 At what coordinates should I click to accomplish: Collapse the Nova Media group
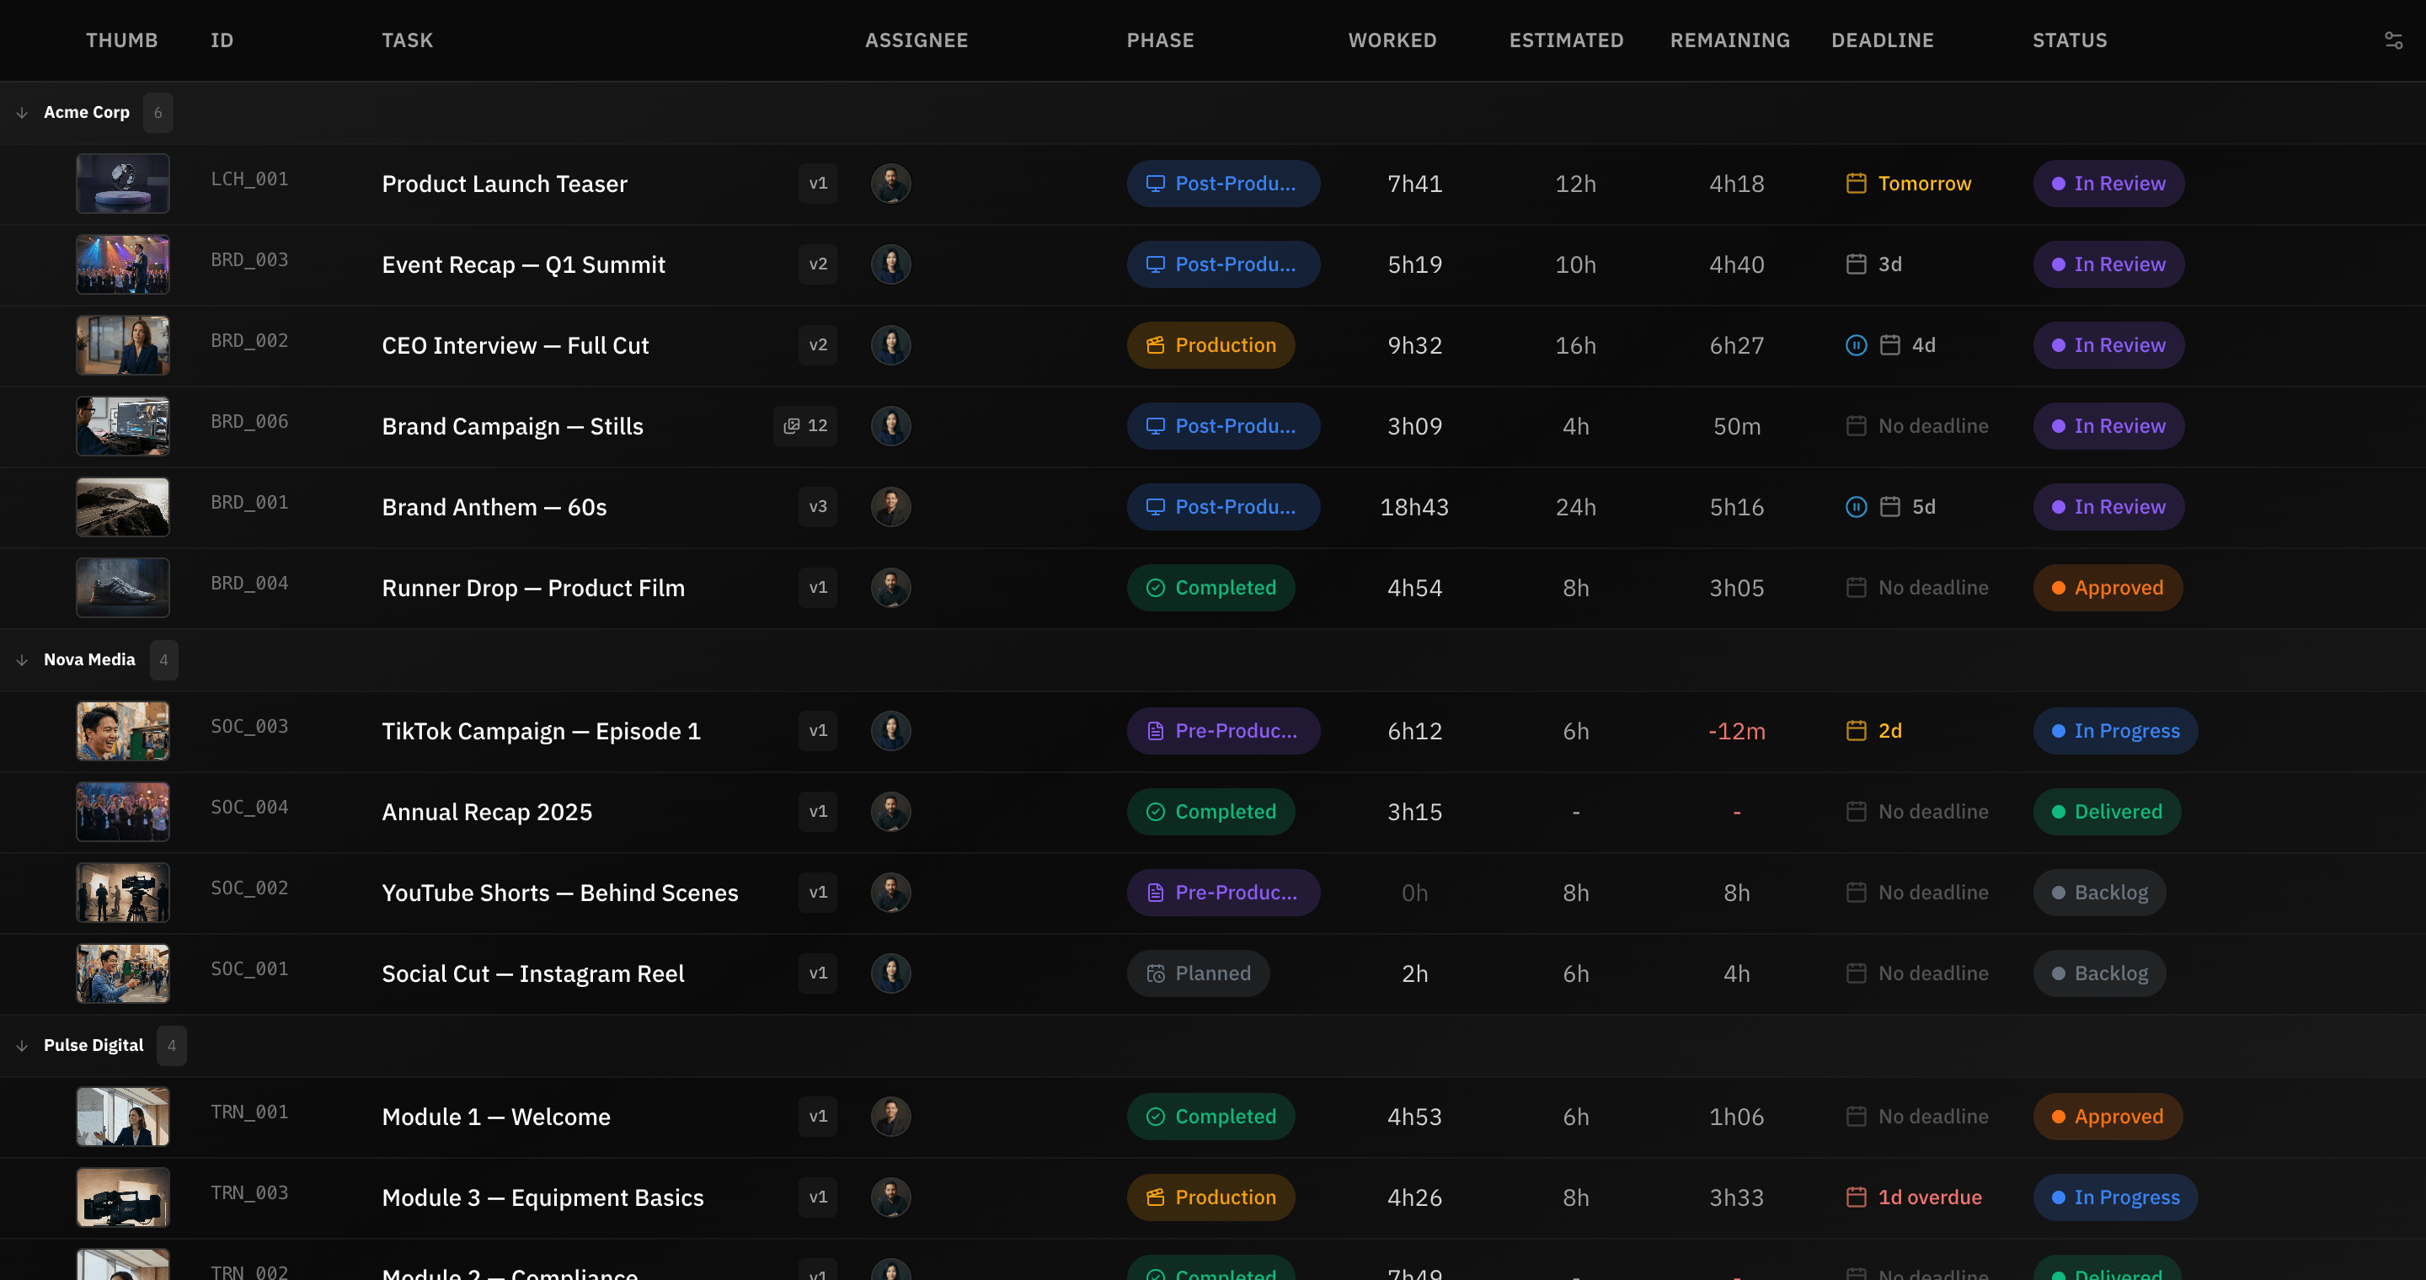(x=22, y=661)
